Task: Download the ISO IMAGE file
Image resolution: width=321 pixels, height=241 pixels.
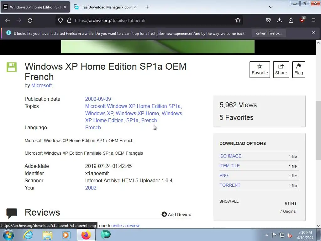Action: coord(230,156)
